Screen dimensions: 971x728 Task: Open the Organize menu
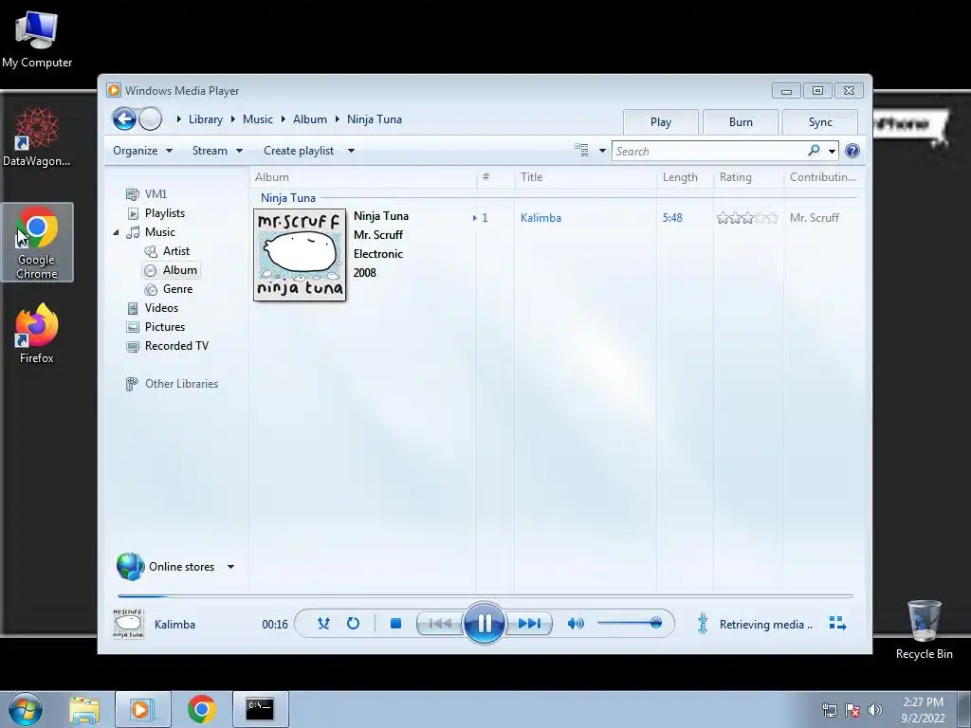(x=142, y=151)
